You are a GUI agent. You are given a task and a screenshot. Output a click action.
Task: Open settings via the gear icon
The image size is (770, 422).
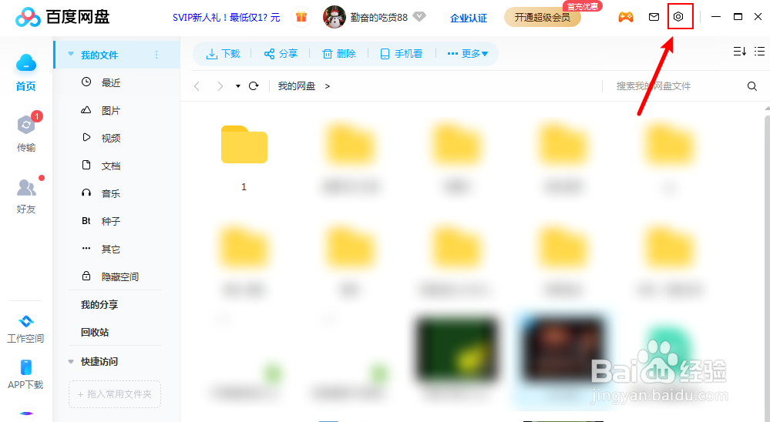(x=678, y=17)
